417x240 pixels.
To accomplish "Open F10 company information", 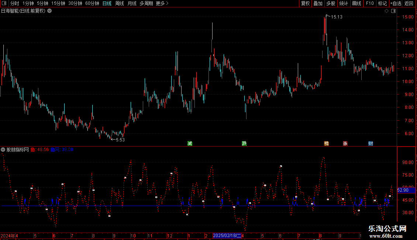I will click(x=370, y=3).
